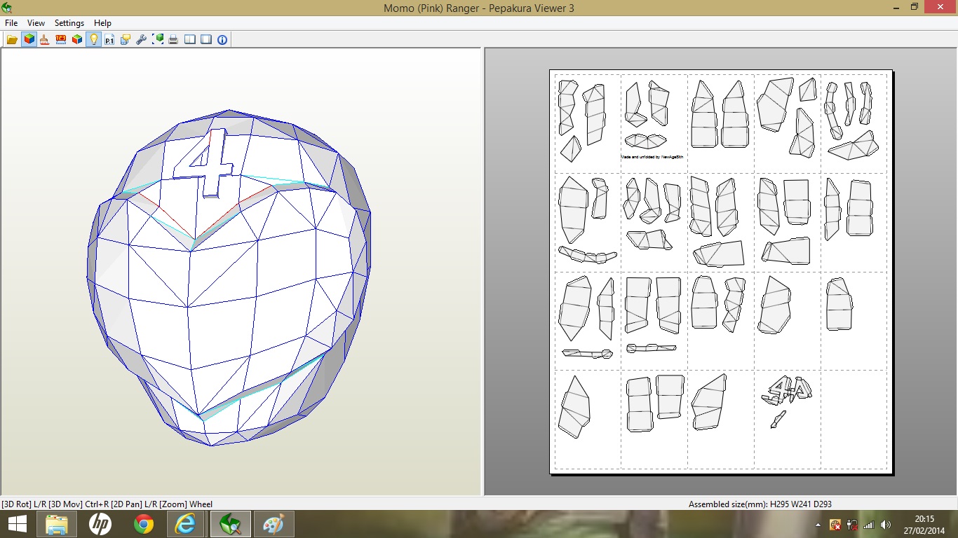Open settings with the wrench icon
The height and width of the screenshot is (538, 958).
click(x=142, y=40)
